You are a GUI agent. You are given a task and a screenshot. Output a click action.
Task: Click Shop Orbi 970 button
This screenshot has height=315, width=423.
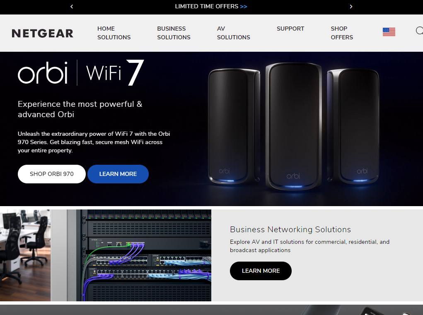point(52,174)
